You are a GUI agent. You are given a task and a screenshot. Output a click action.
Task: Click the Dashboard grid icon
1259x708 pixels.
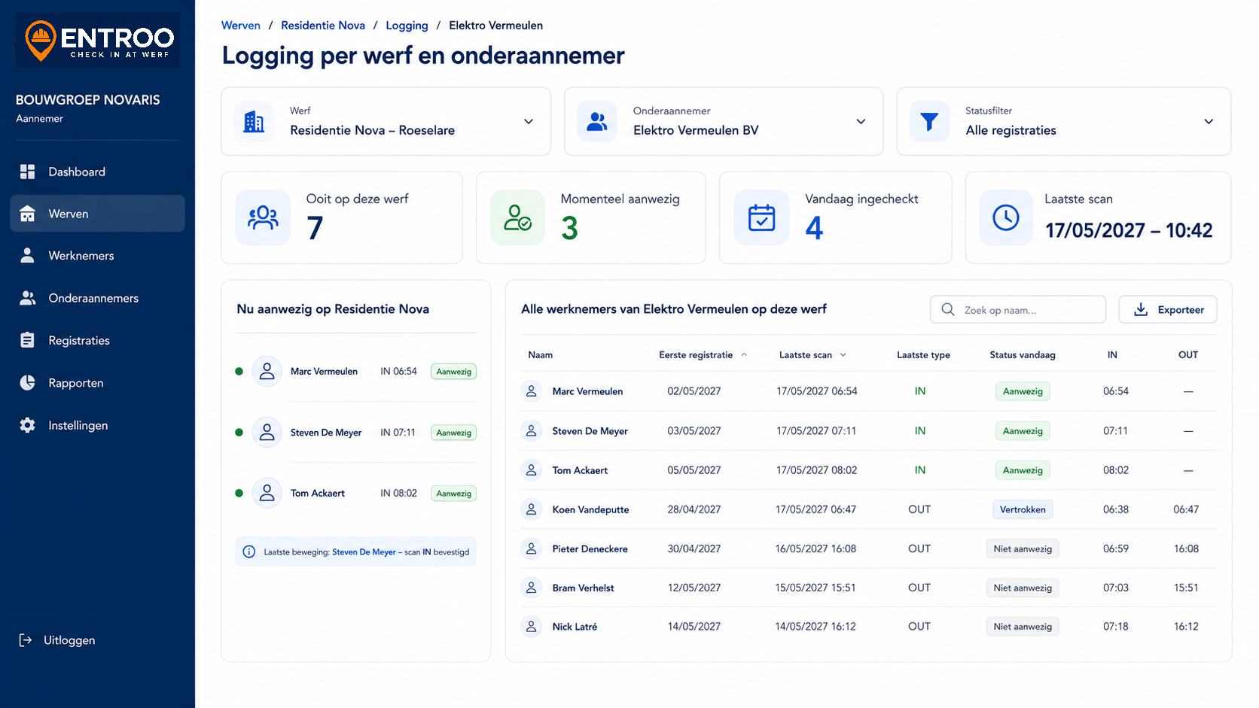28,172
